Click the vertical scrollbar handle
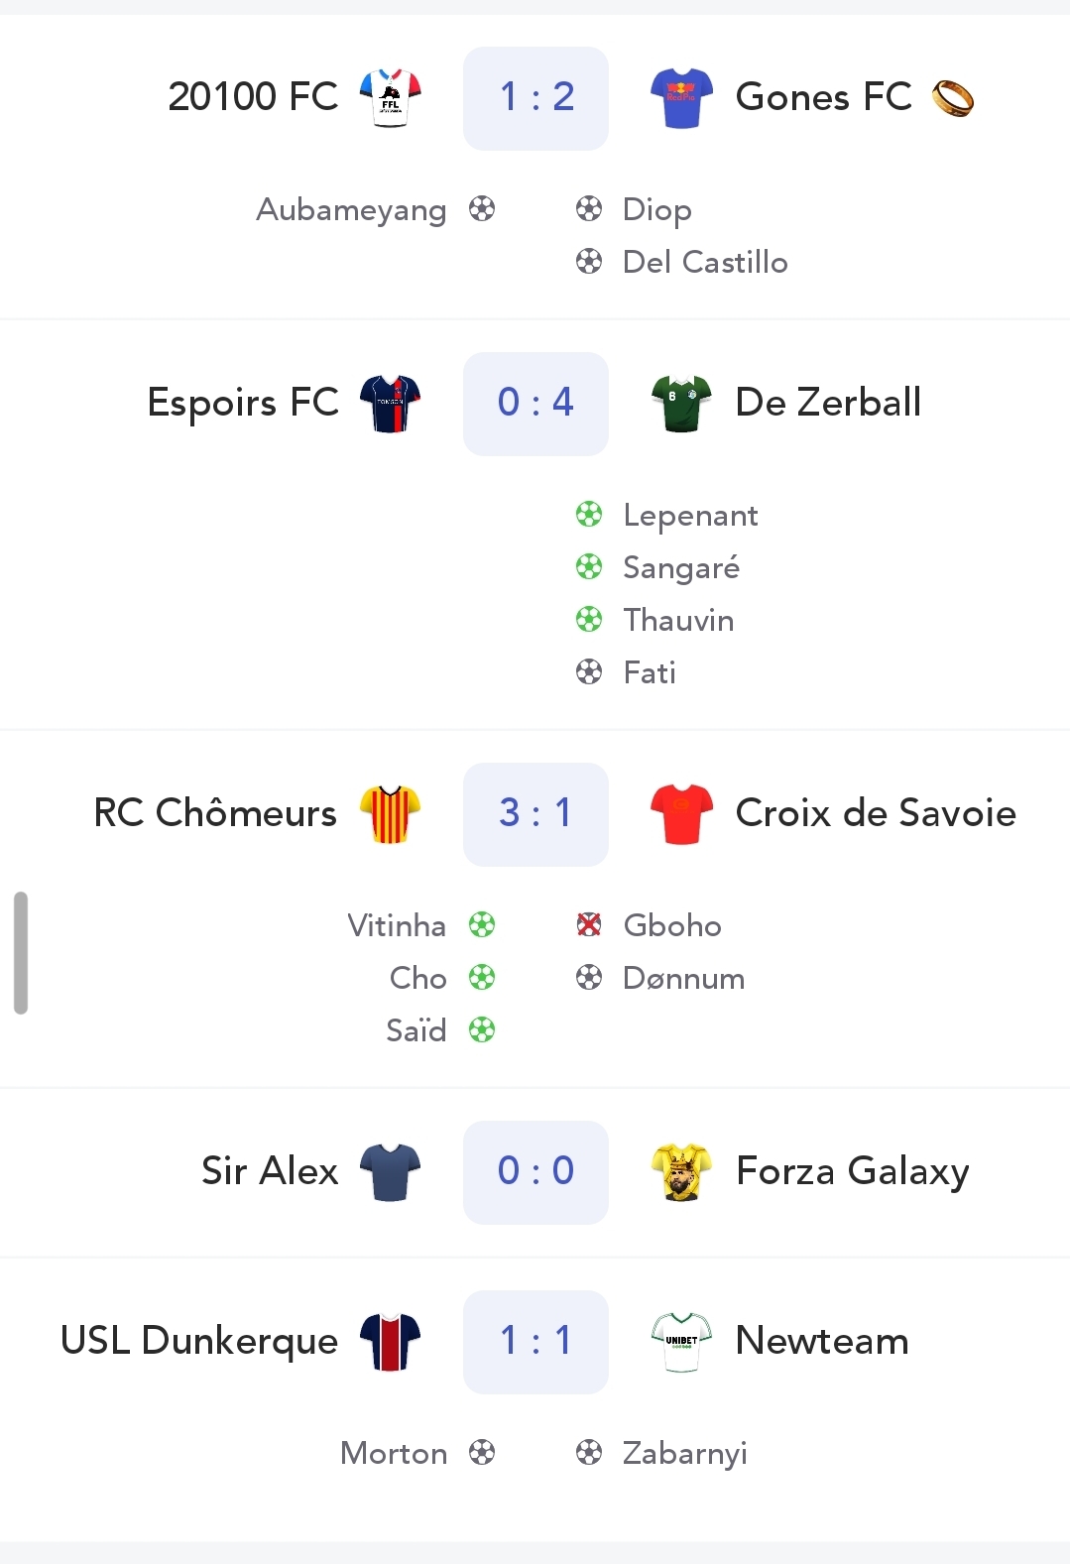Image resolution: width=1070 pixels, height=1564 pixels. (21, 953)
